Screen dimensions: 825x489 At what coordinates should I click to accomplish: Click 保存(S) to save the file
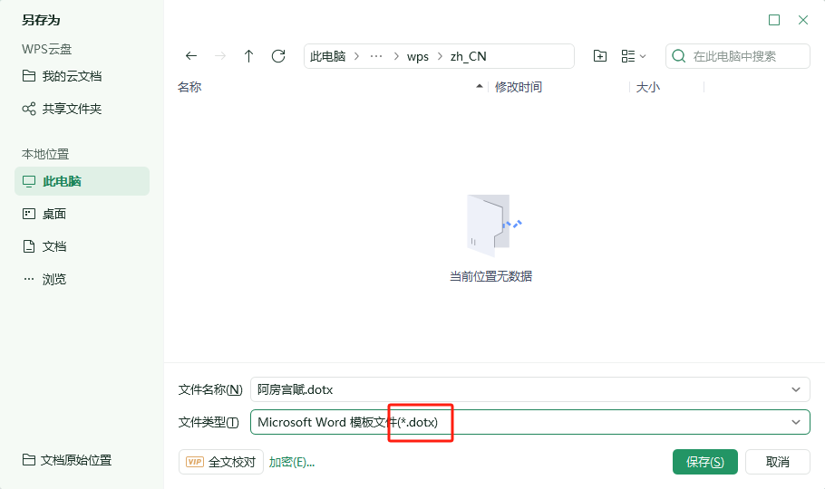[705, 462]
